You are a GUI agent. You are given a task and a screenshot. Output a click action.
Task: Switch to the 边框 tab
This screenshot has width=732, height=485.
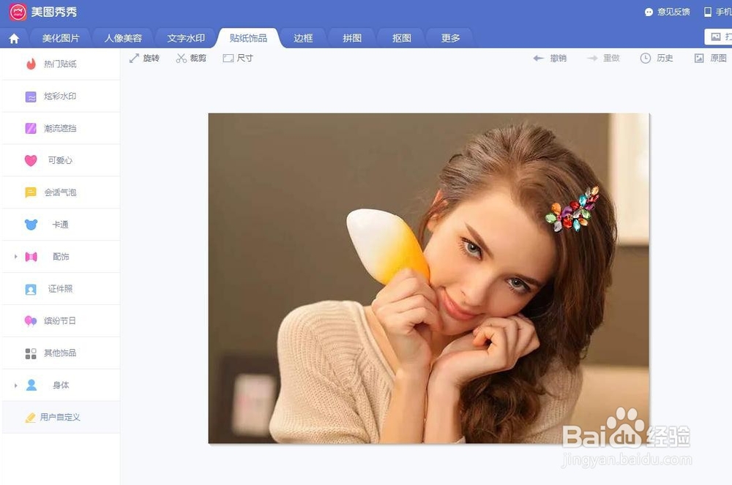(x=303, y=38)
